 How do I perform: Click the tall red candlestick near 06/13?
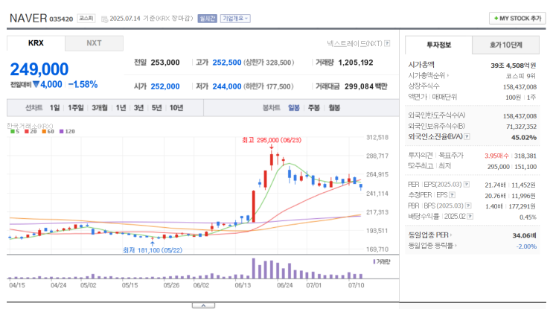click(254, 206)
